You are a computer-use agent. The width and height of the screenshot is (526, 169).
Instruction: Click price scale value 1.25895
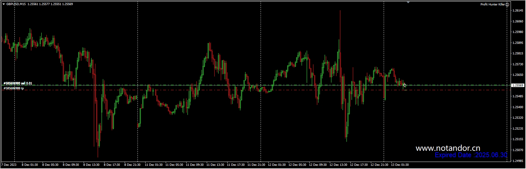coord(518,43)
